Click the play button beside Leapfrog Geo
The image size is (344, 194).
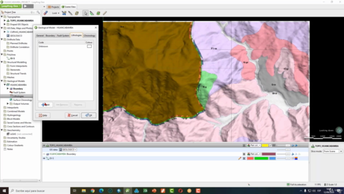(x=26, y=6)
